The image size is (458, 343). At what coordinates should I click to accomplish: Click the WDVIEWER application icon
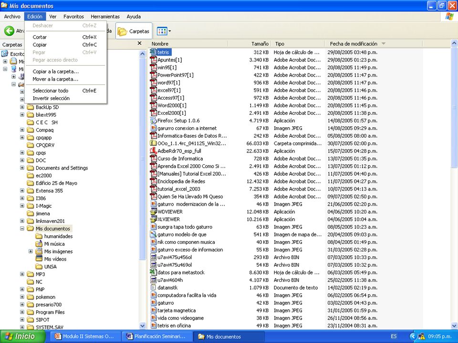pos(153,211)
